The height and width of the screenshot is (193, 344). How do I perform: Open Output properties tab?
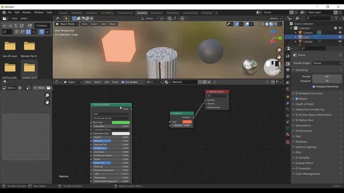click(288, 70)
